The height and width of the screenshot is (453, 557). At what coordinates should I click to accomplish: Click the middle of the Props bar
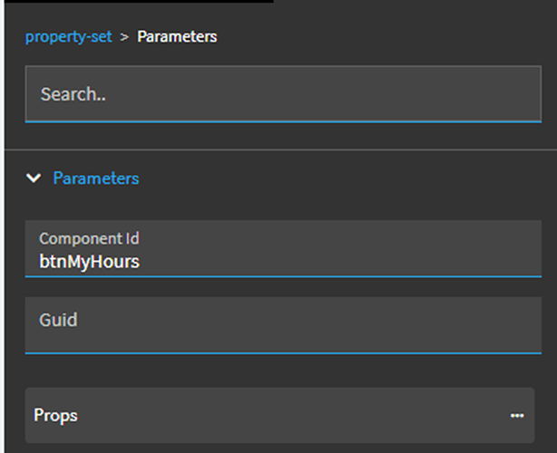[x=279, y=416]
